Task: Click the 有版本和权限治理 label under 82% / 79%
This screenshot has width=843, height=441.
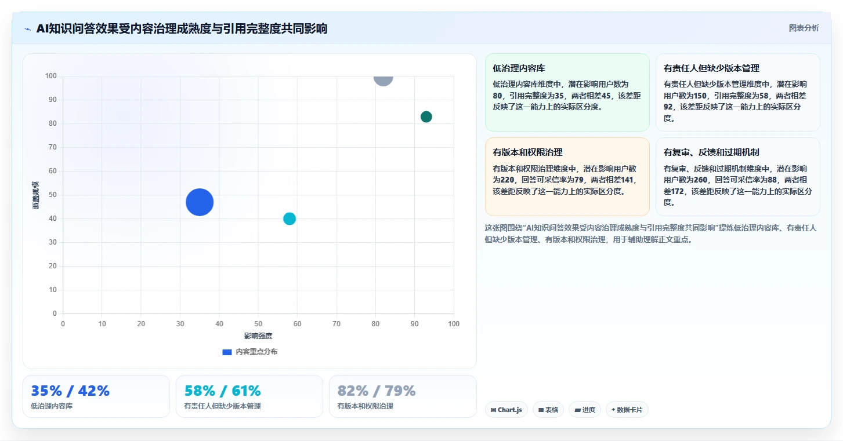Action: pyautogui.click(x=365, y=406)
